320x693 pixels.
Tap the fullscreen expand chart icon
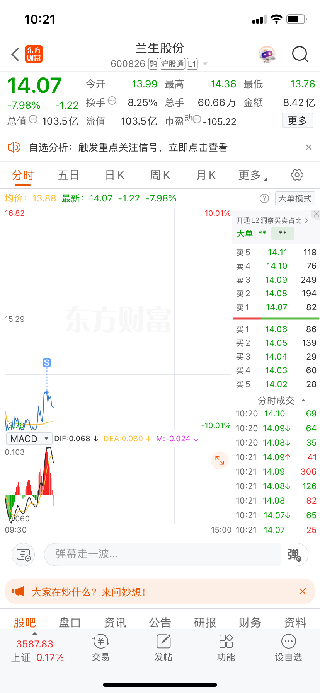pyautogui.click(x=220, y=460)
